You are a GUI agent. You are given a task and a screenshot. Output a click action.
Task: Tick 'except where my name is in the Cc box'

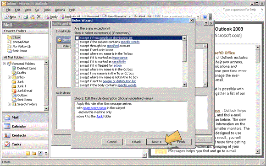77,70
